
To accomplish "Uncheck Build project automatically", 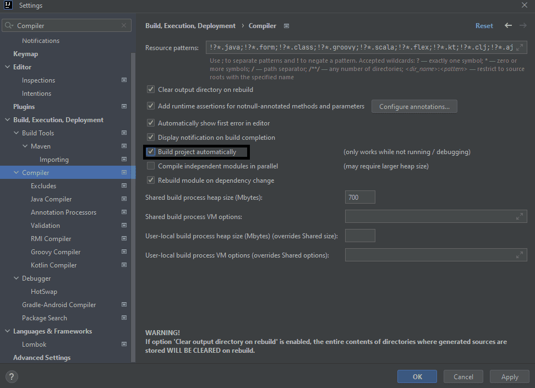I will pyautogui.click(x=151, y=151).
